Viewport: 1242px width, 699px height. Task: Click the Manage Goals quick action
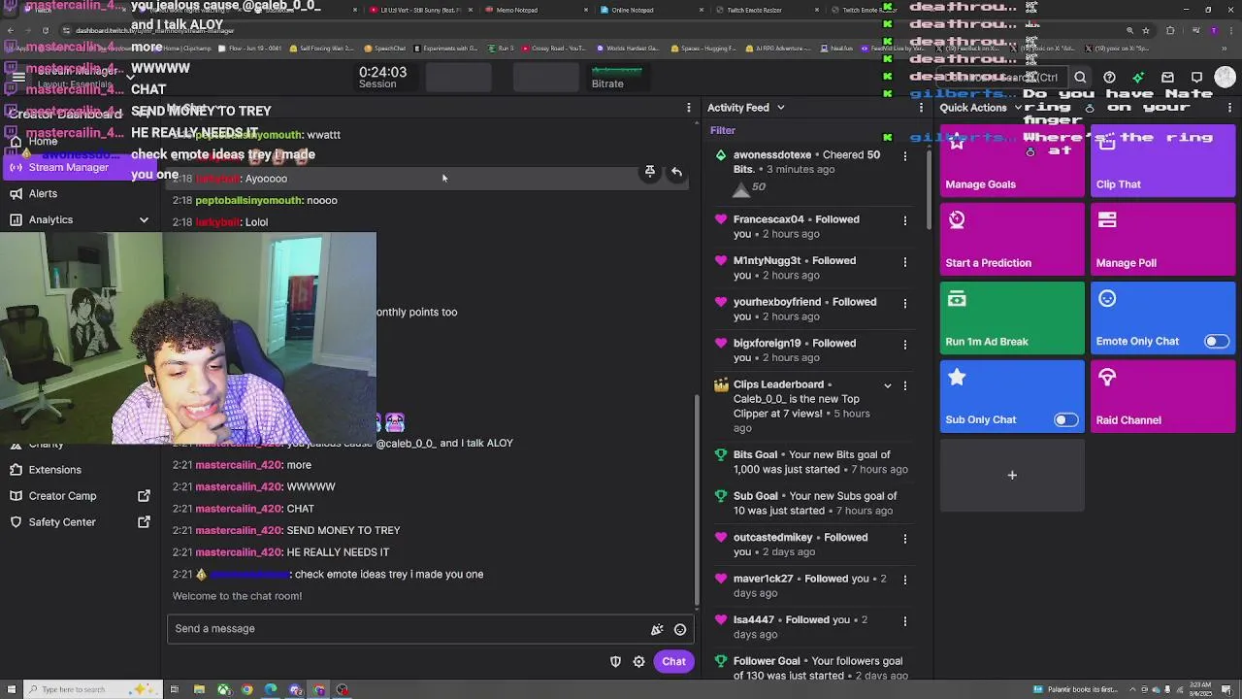click(x=1012, y=160)
